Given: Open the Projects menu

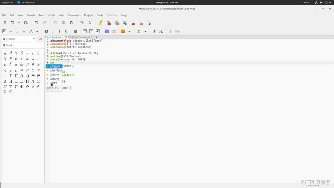Looking at the screenshot, I should click(89, 15).
